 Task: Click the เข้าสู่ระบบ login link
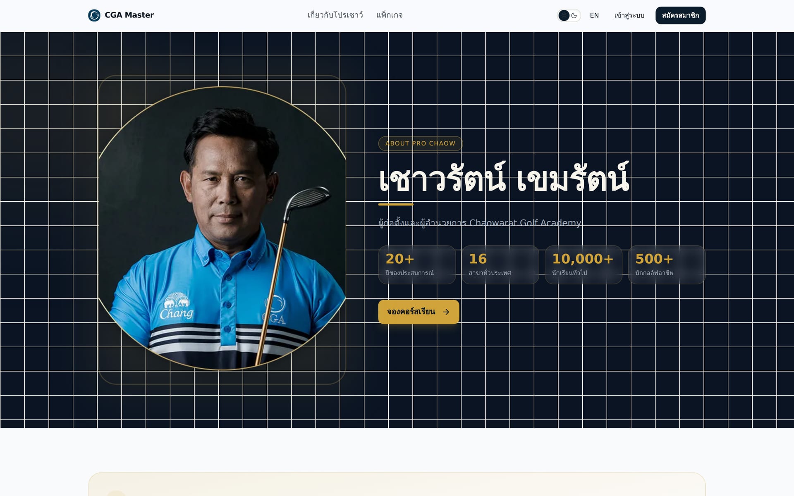click(x=629, y=15)
